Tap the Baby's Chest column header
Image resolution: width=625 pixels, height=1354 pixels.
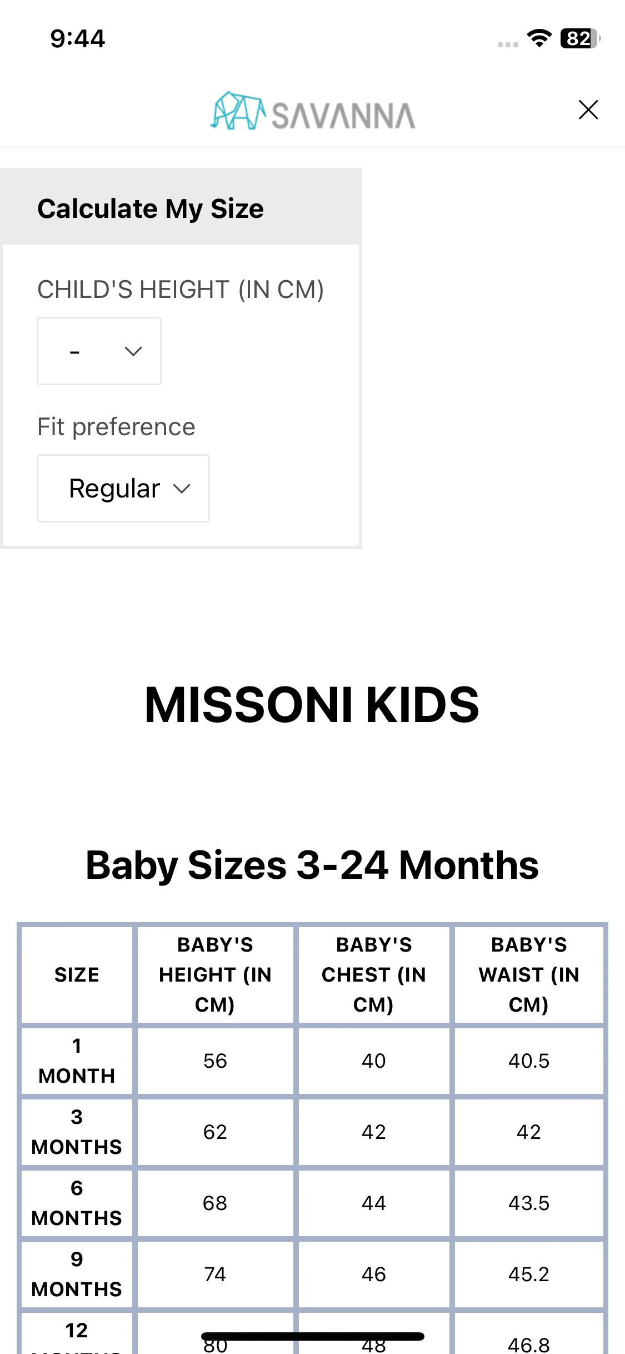tap(374, 974)
